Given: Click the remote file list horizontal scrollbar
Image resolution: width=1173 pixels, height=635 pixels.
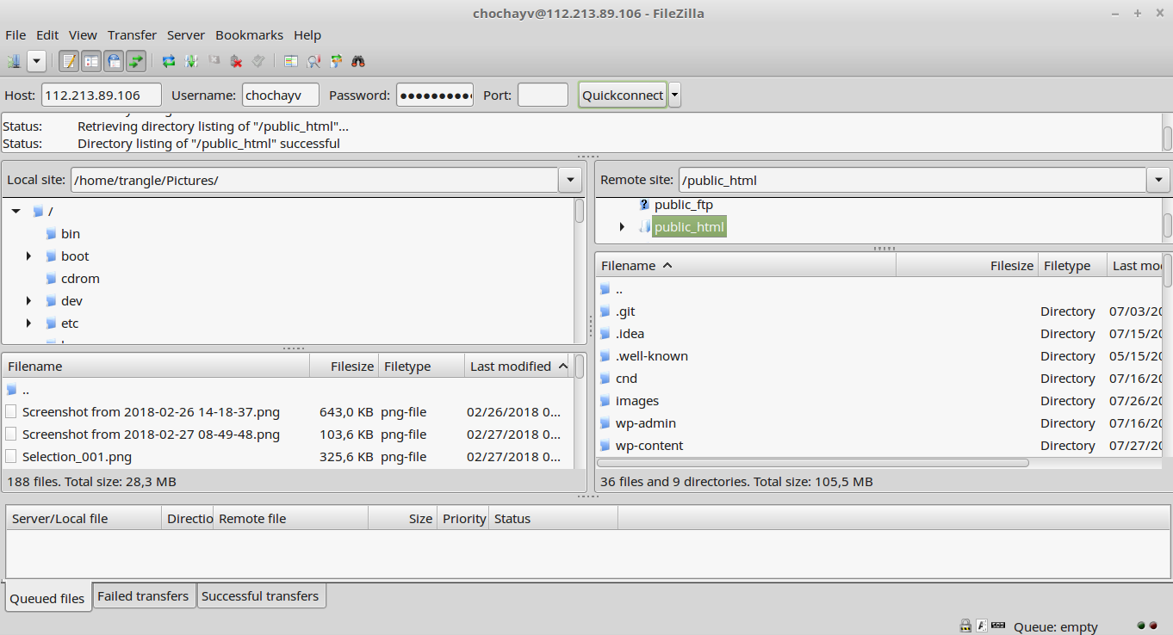Looking at the screenshot, I should click(x=814, y=462).
